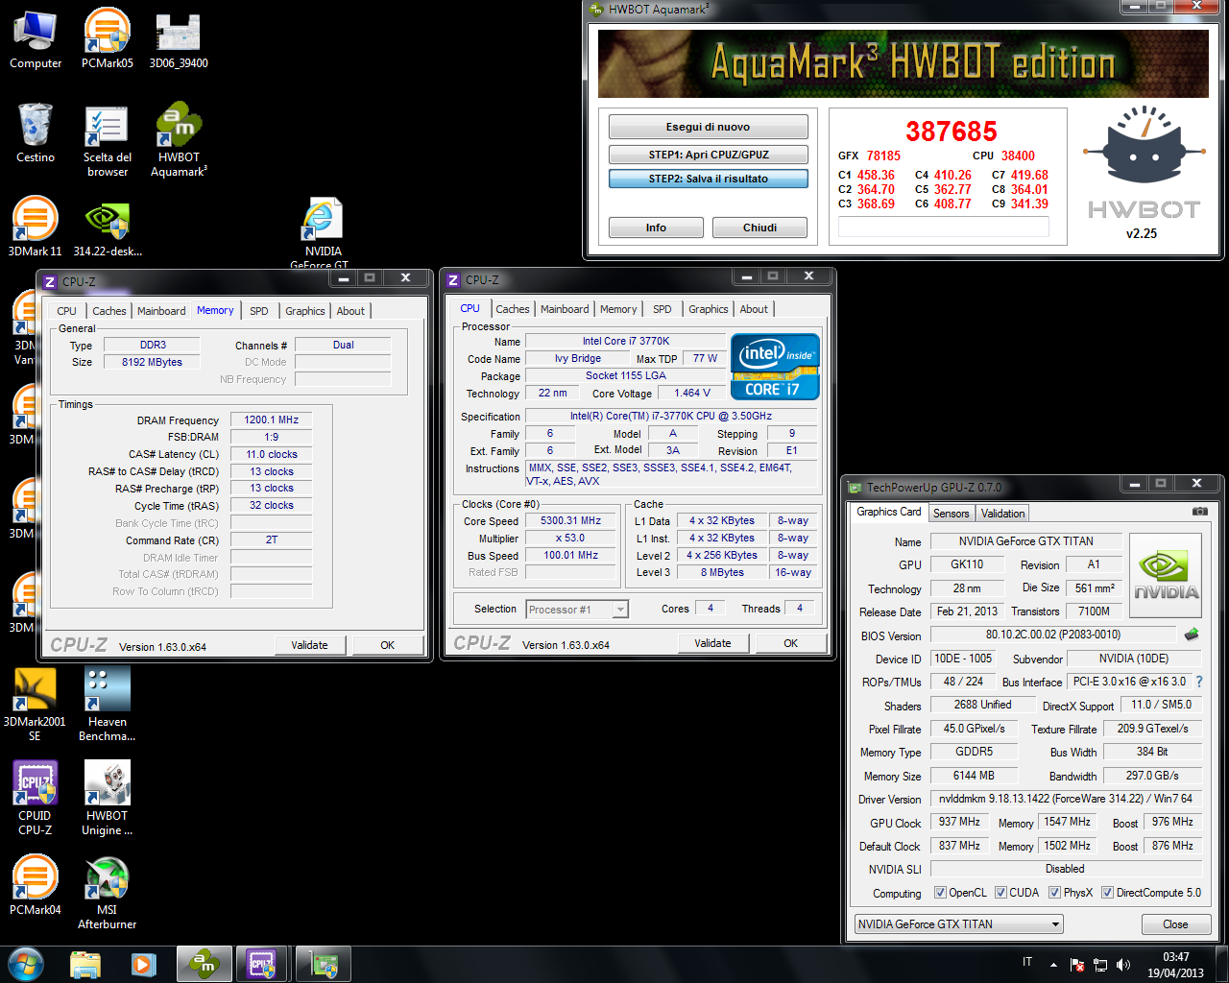The width and height of the screenshot is (1229, 983).
Task: Click STEP1: Apri CPUZ/GPUZ button
Action: [x=708, y=155]
